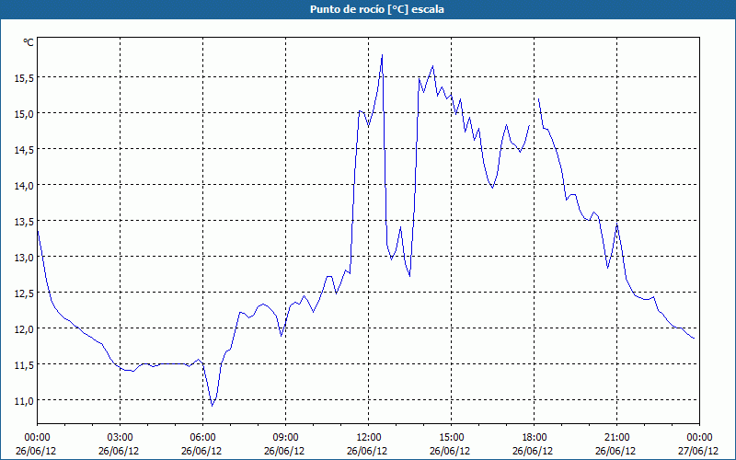
Task: Click the 26/06/12 date under 21:00
Action: [x=615, y=451]
